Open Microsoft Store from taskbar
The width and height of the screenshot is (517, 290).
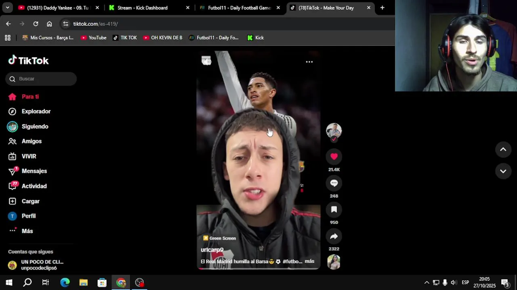pos(102,282)
